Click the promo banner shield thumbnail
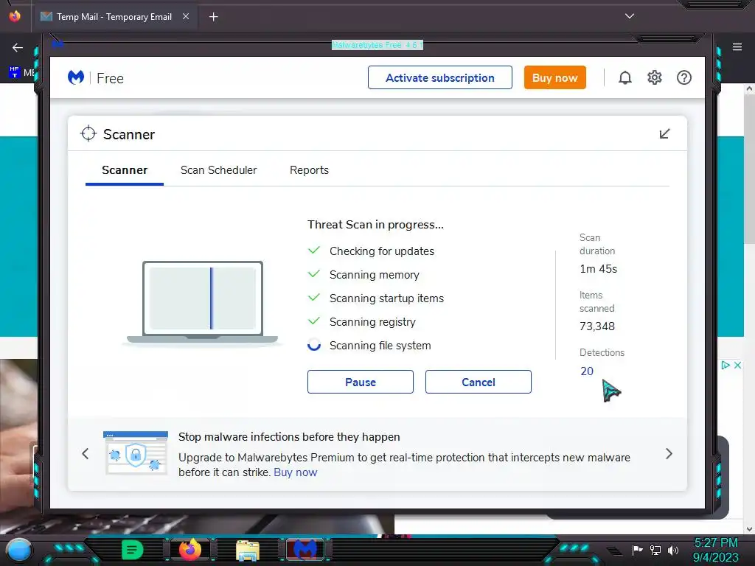Viewport: 755px width, 566px height. coord(136,453)
